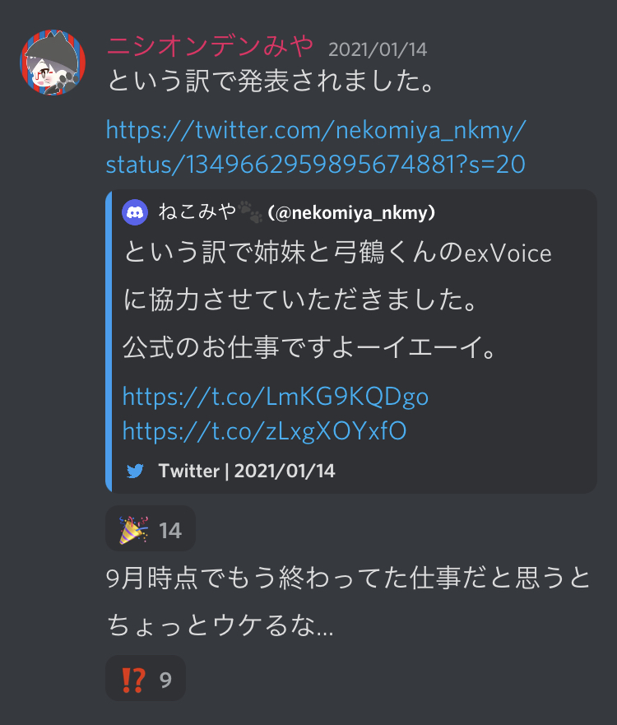Open the ニシオンデンみや username profile
This screenshot has width=617, height=725.
point(211,46)
